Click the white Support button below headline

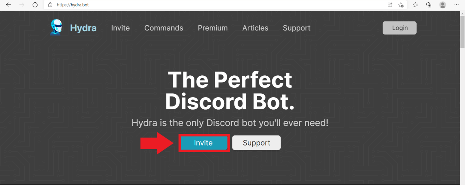click(x=257, y=143)
